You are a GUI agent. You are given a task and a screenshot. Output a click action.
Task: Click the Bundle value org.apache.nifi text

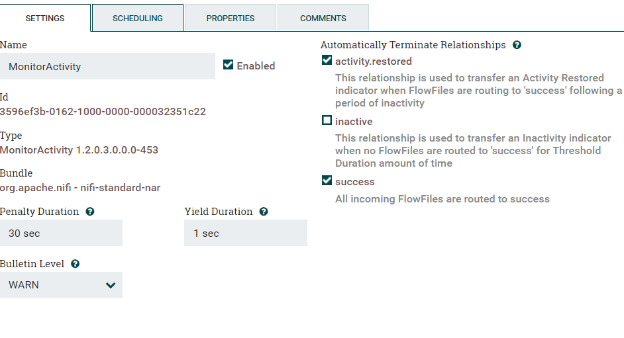(80, 188)
